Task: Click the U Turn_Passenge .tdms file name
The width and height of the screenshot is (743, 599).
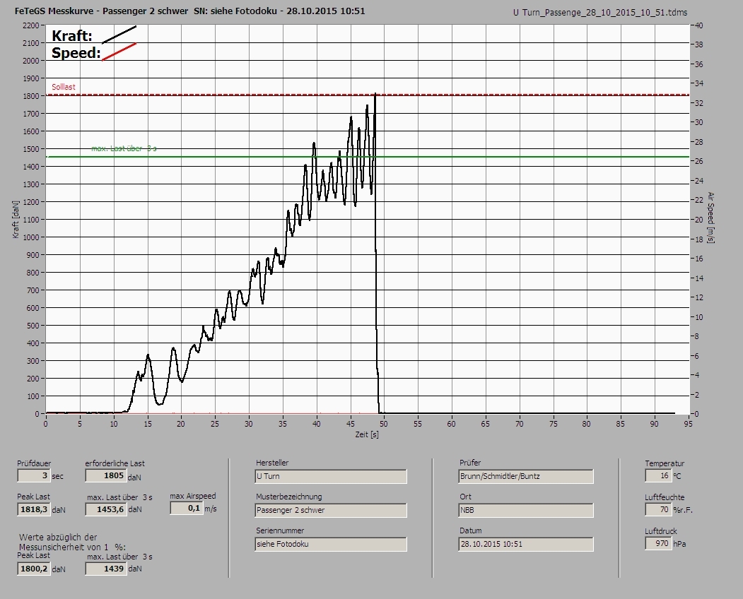Action: [x=600, y=13]
